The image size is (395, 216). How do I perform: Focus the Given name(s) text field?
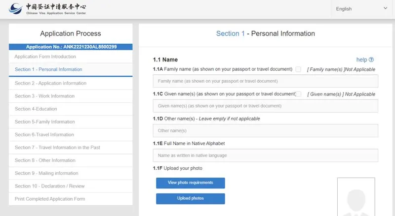point(265,106)
